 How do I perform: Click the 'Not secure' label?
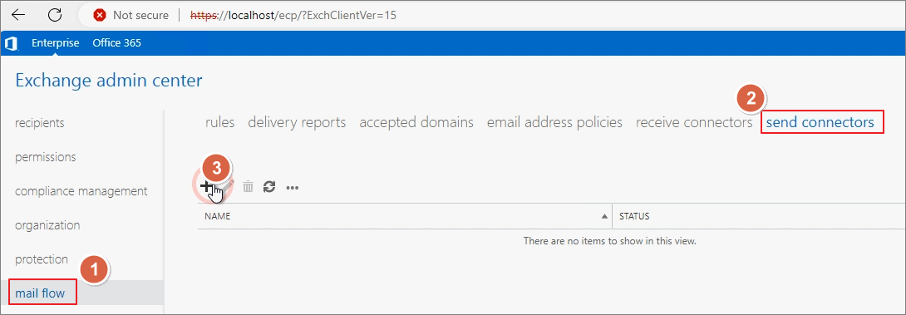(x=140, y=16)
